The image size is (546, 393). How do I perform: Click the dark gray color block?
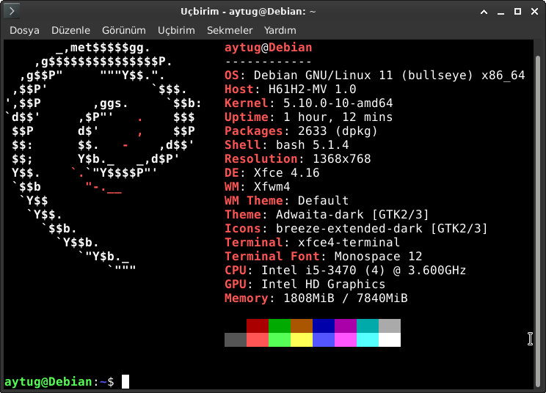point(236,339)
